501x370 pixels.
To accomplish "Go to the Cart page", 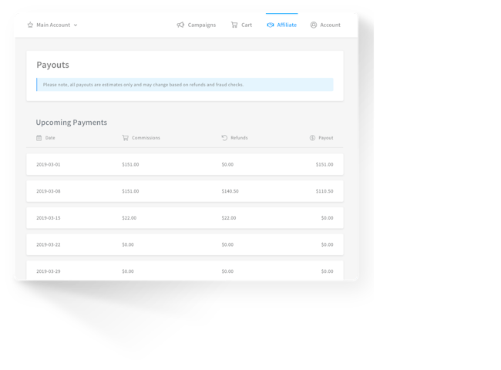I will click(x=247, y=25).
